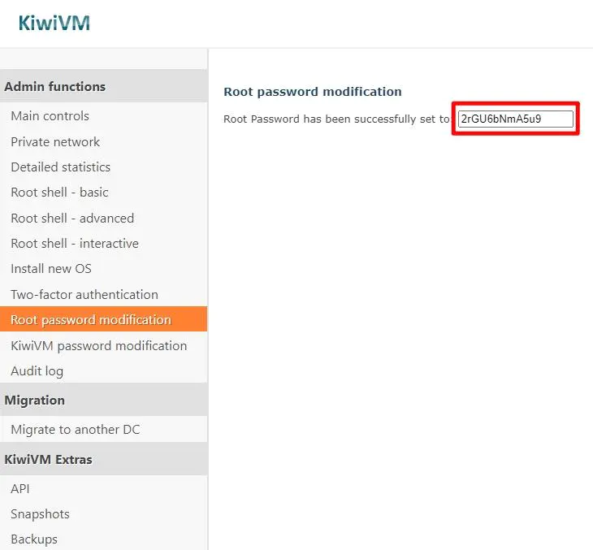This screenshot has width=593, height=550.
Task: Select Root shell - basic
Action: (x=59, y=193)
